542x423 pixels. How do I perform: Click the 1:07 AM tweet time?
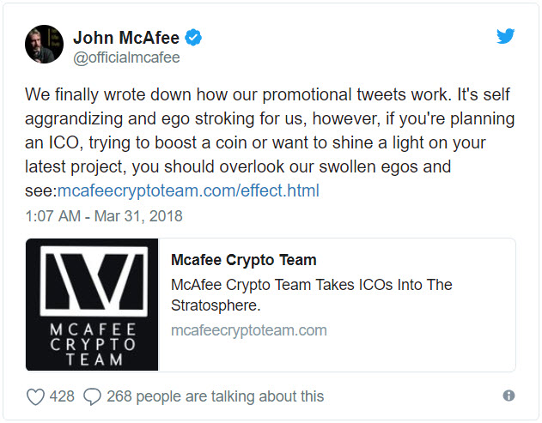tap(53, 216)
